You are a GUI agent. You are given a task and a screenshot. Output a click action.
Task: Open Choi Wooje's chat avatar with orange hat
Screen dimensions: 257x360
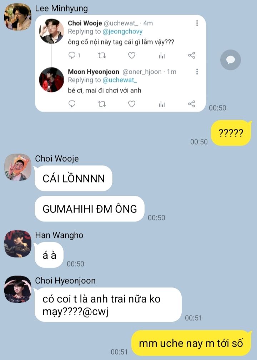click(18, 167)
